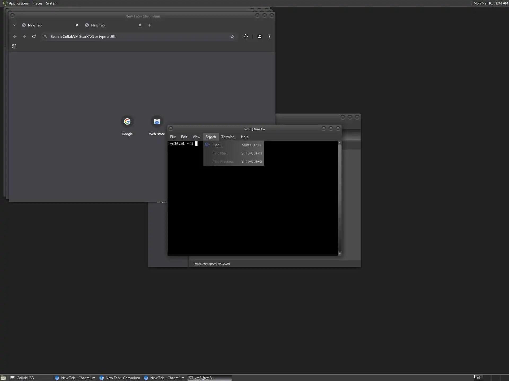Add a new tab with plus button
Screen dimensions: 509x381
click(150, 25)
